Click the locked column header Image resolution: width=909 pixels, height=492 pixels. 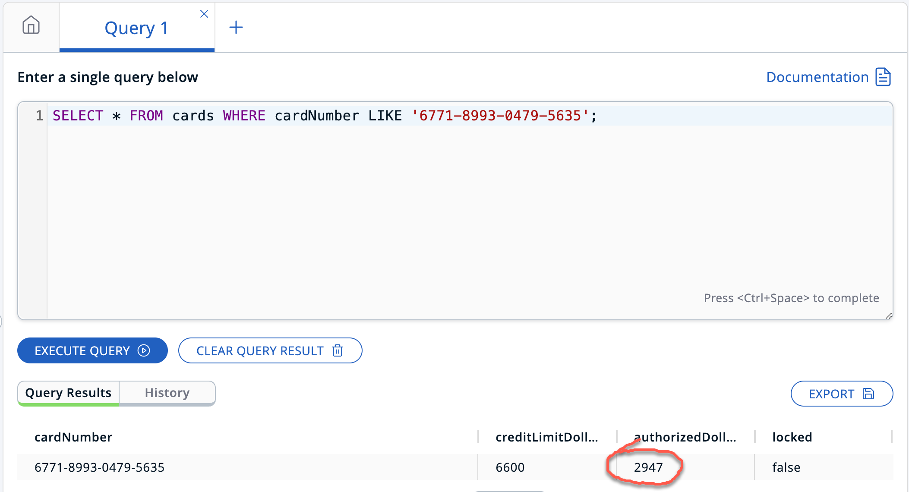click(792, 437)
